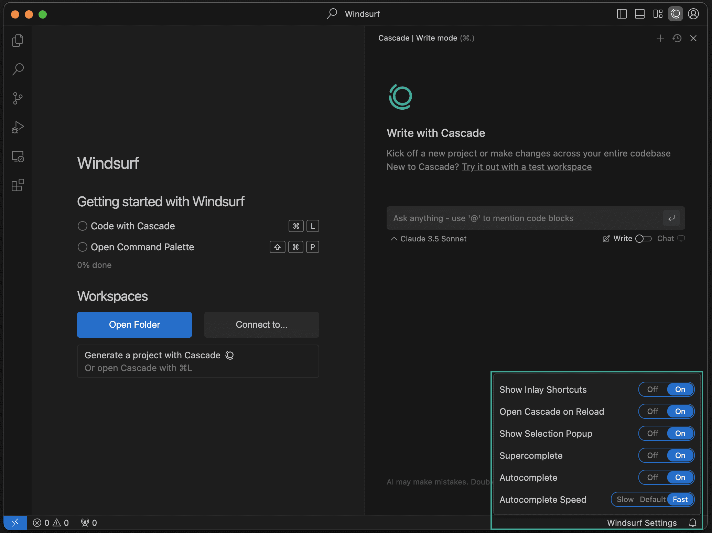Viewport: 712px width, 533px height.
Task: Set Show Selection Popup to On
Action: pos(680,433)
